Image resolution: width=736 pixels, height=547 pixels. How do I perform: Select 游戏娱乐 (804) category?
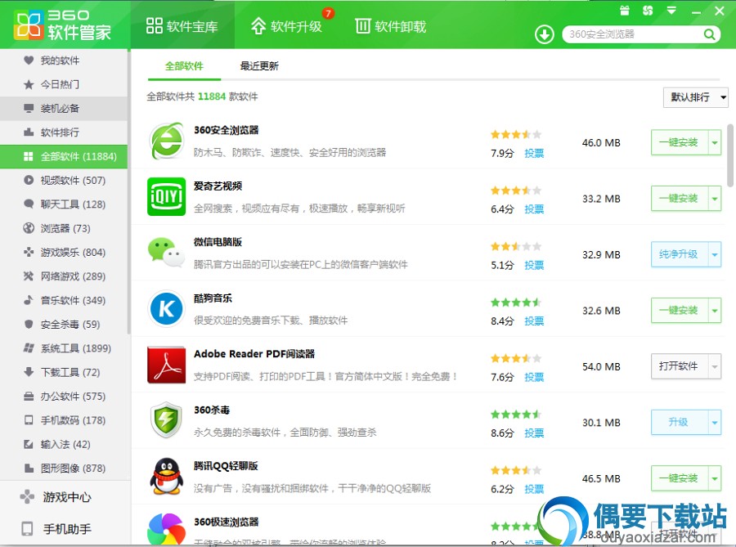(64, 252)
